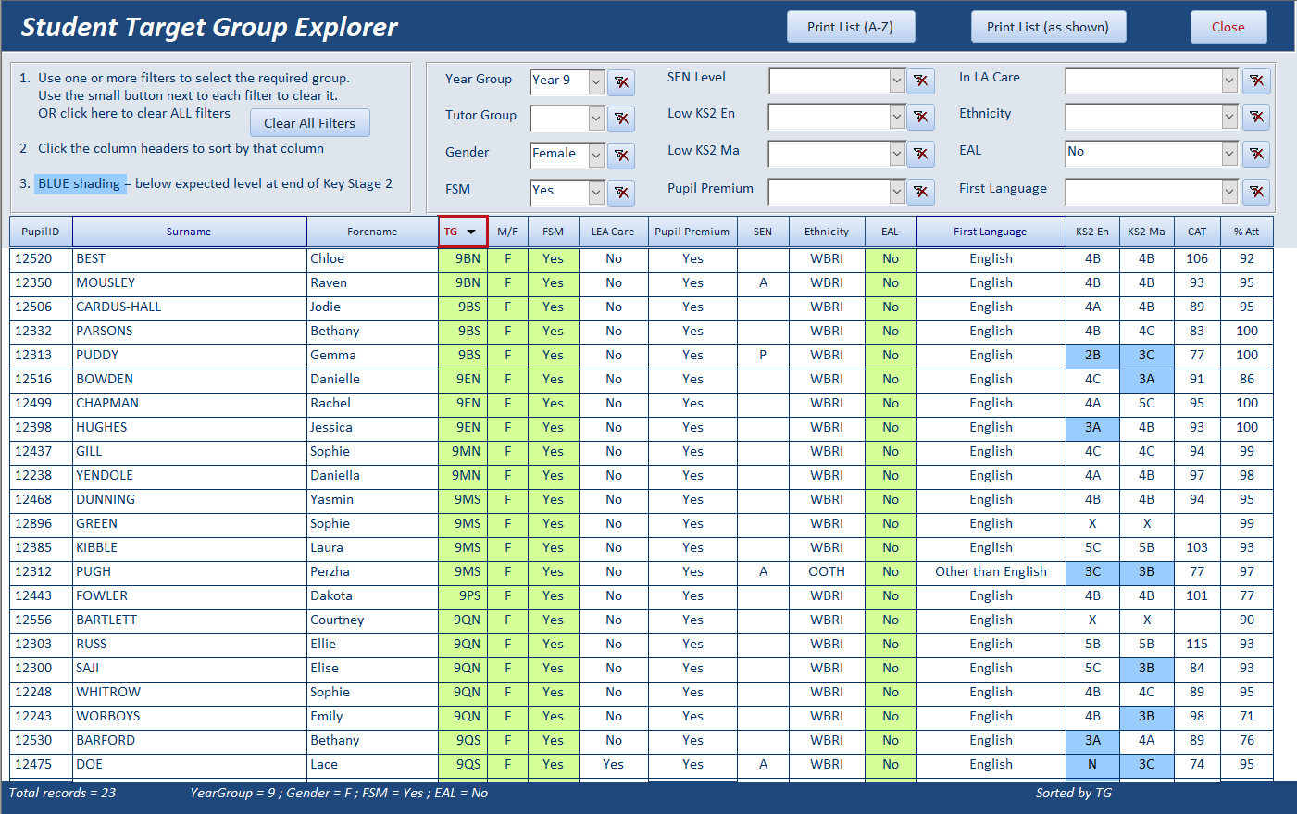
Task: Open the Tutor Group dropdown
Action: point(596,119)
